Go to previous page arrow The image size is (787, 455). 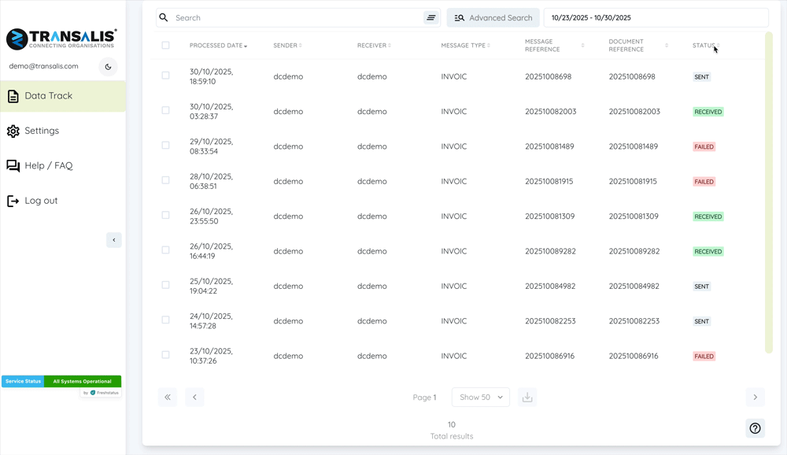[x=194, y=398]
